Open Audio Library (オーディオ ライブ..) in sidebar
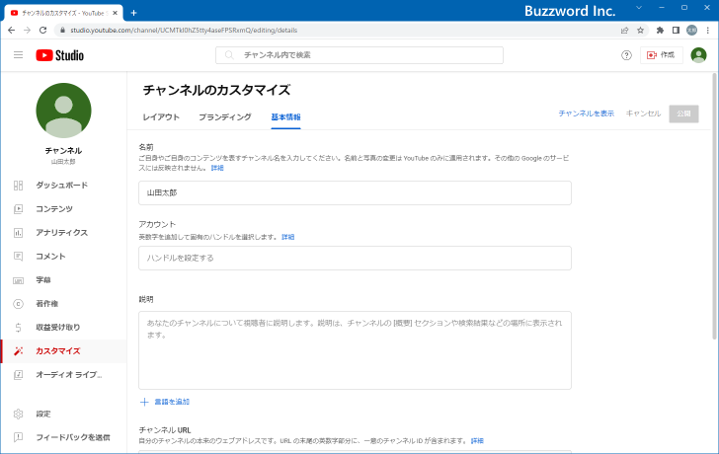This screenshot has width=719, height=454. (x=64, y=375)
